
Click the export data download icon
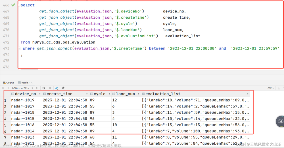click(279, 88)
